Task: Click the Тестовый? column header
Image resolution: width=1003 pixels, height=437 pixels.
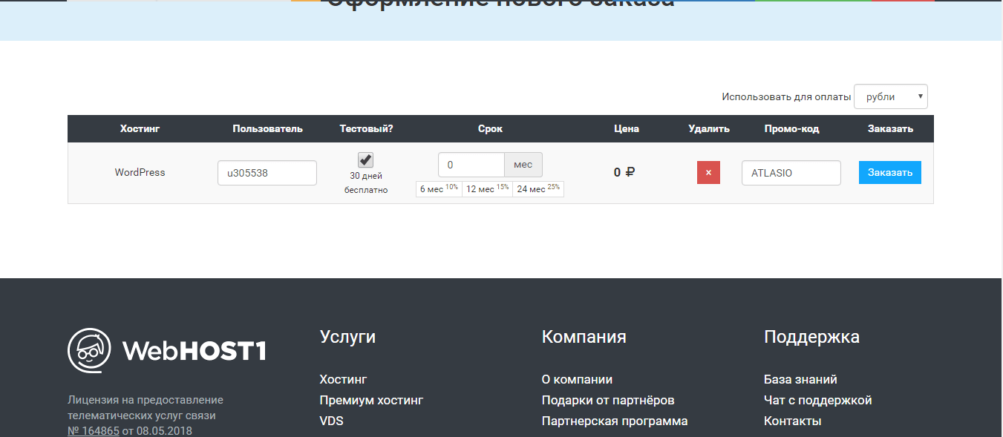Action: [x=366, y=128]
